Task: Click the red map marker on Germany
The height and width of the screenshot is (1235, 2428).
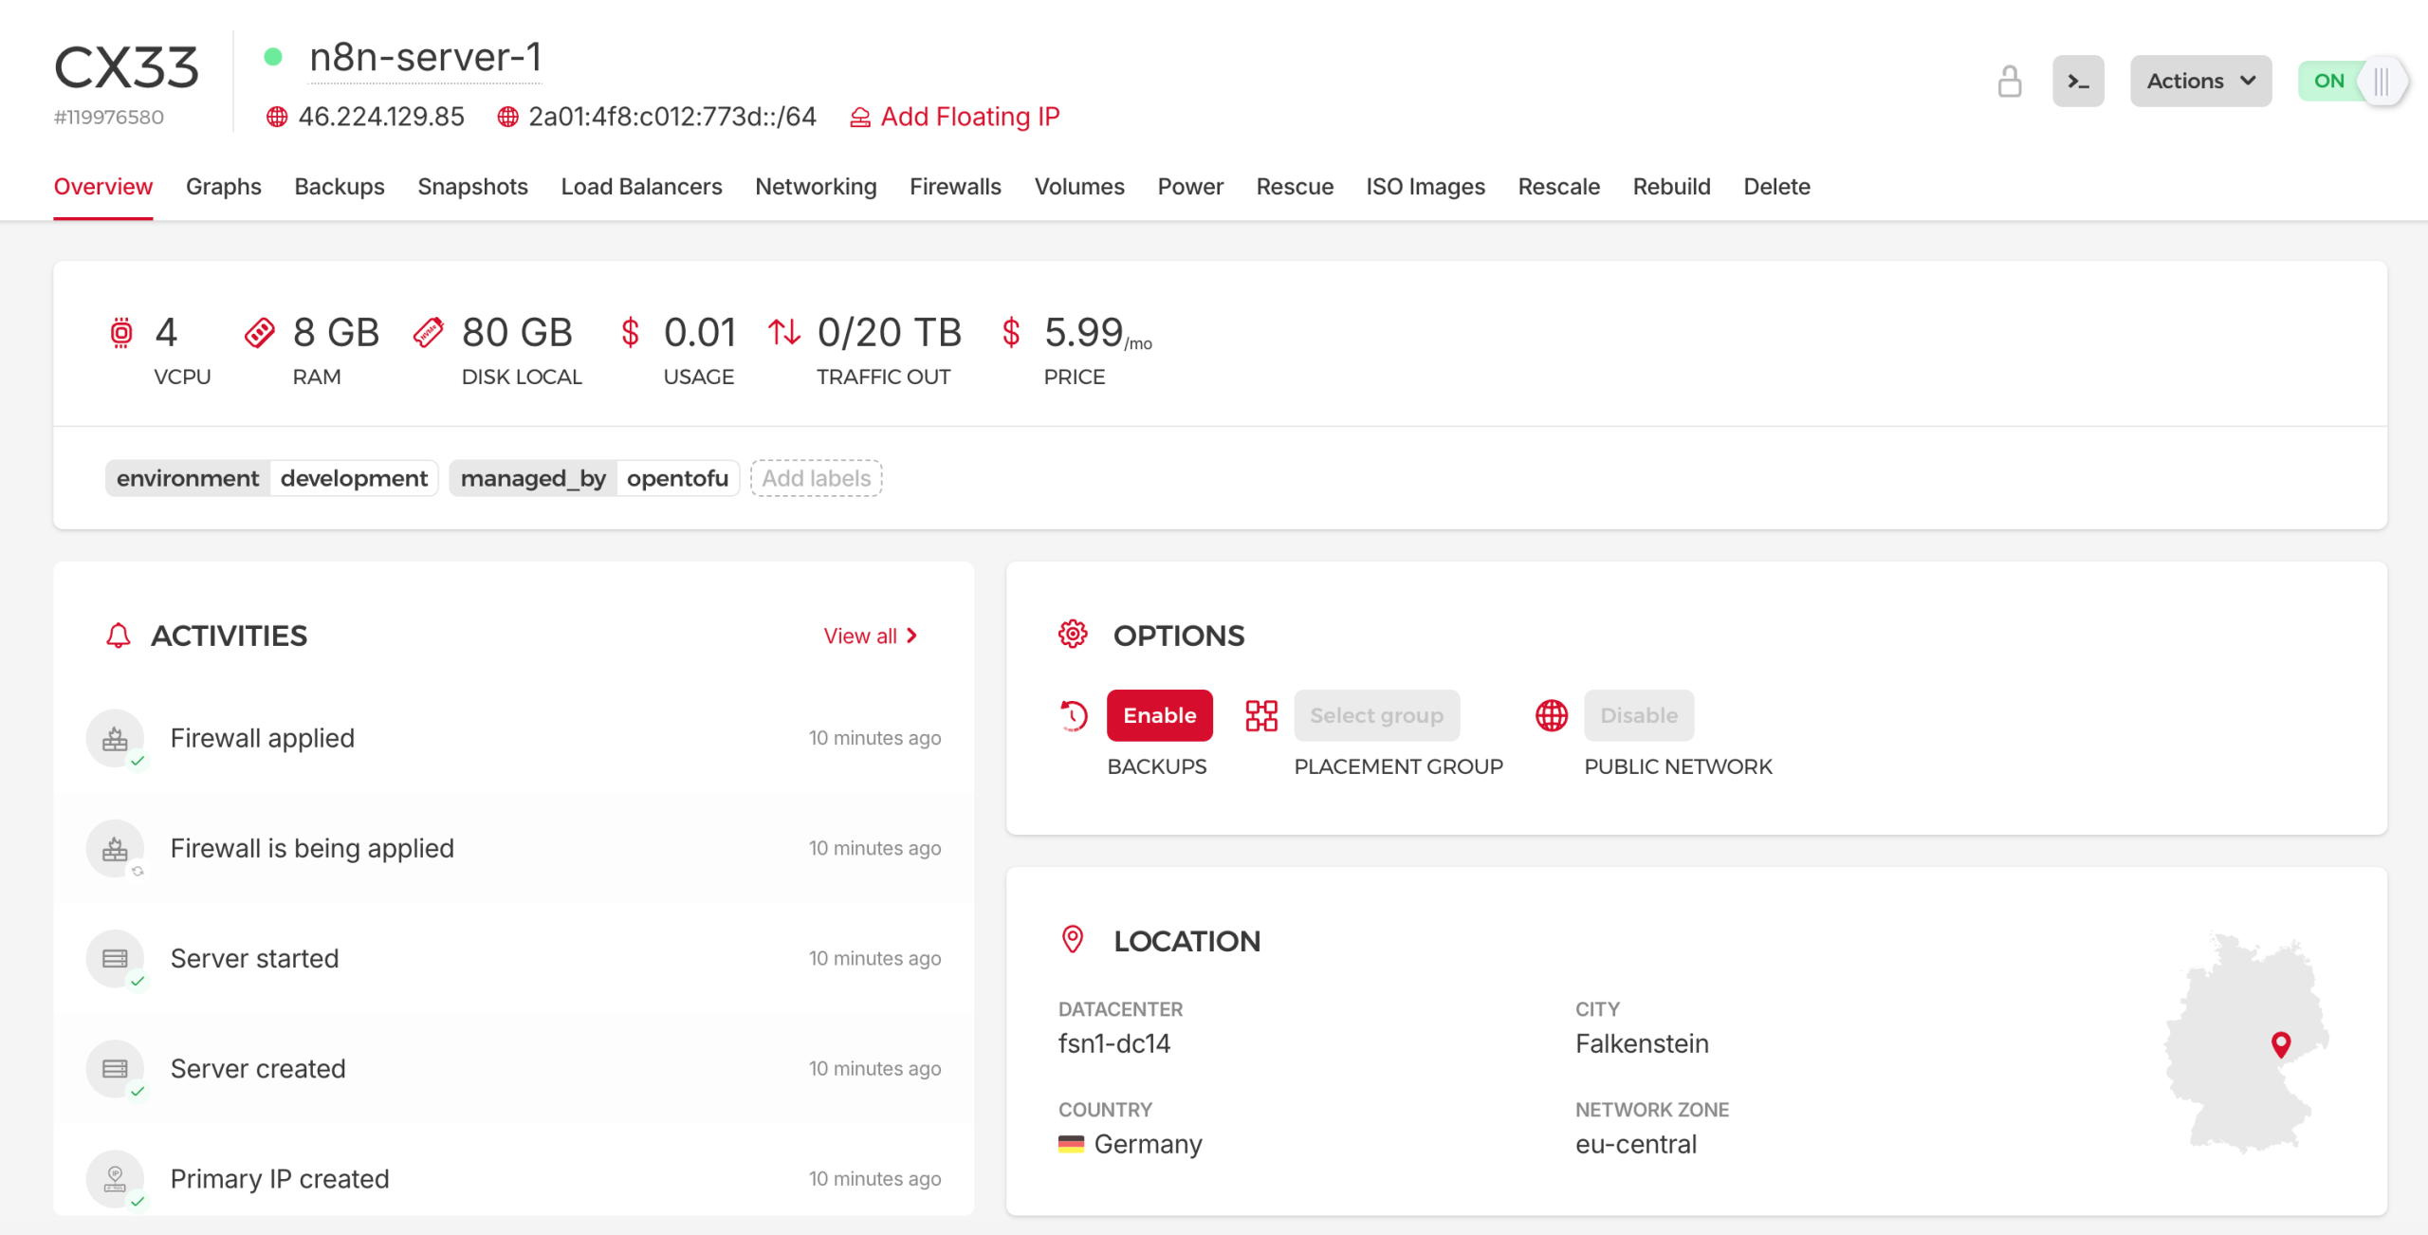Action: tap(2281, 1043)
